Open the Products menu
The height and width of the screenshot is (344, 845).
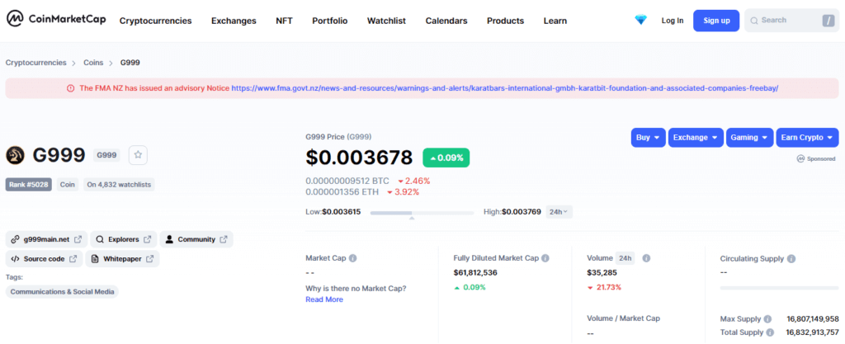point(506,21)
